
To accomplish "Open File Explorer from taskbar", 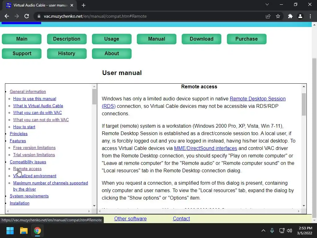I will [x=24, y=231].
